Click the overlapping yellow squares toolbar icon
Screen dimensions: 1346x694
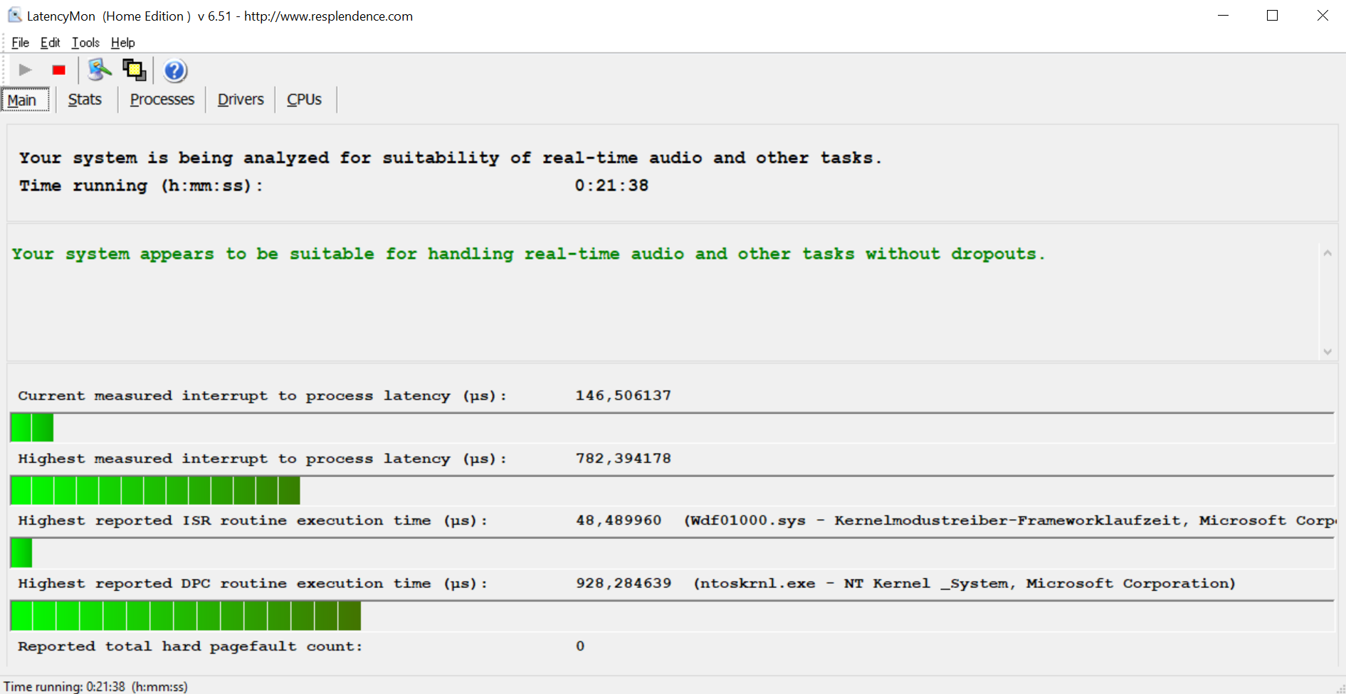(134, 70)
